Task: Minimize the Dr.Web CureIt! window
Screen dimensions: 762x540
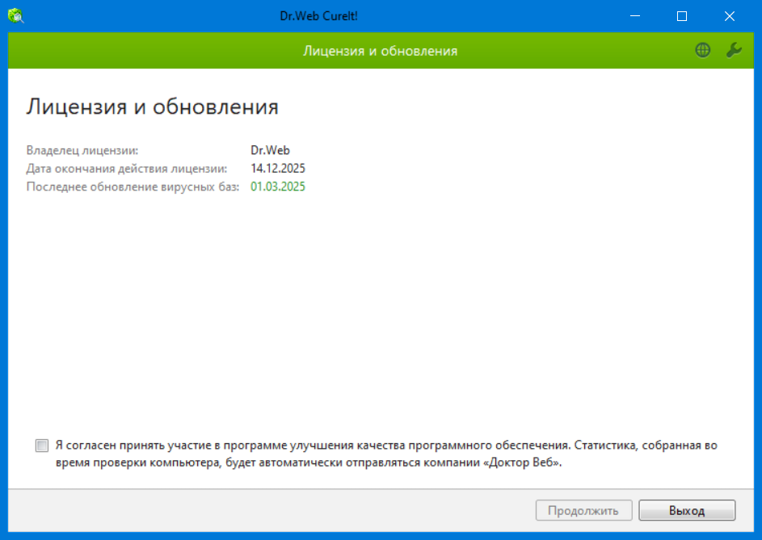Action: [x=634, y=16]
